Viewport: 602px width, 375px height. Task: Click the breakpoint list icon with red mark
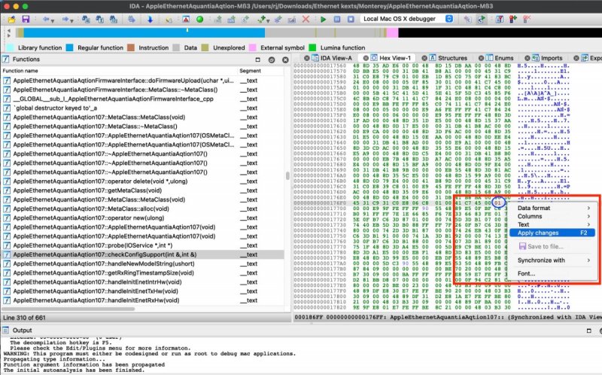point(499,19)
